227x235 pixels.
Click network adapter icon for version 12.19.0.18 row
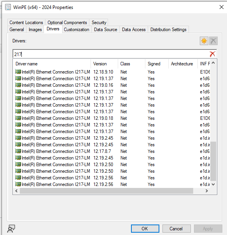pos(18,118)
